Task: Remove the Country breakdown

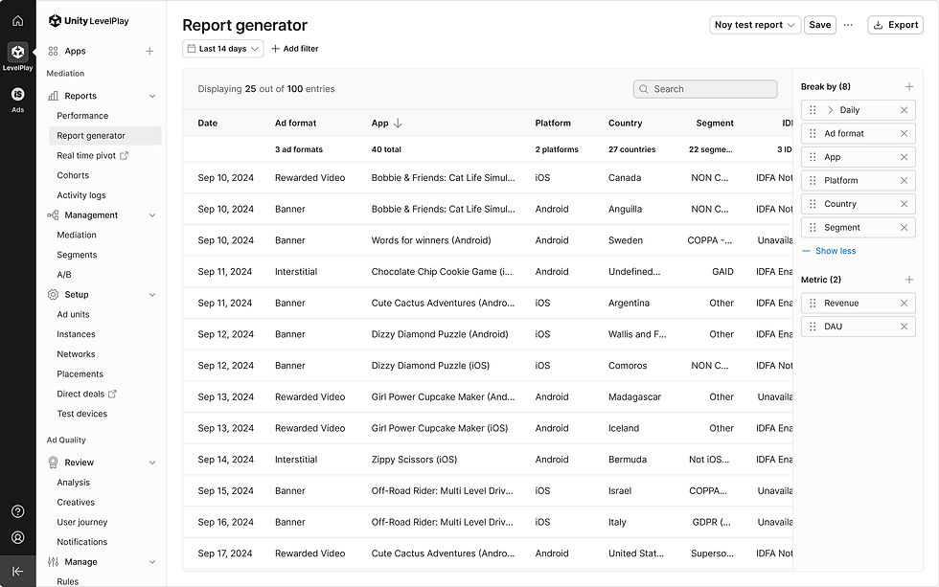Action: click(x=905, y=204)
